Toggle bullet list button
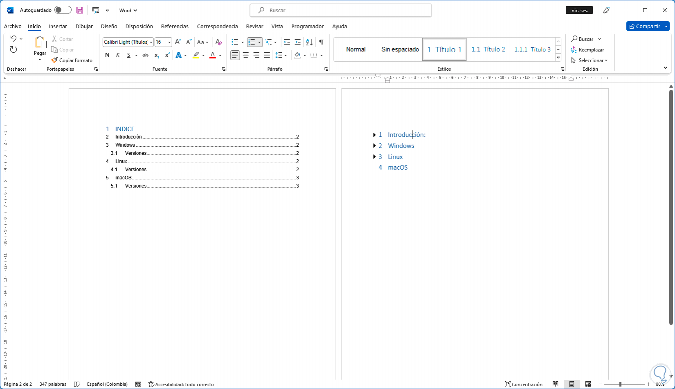This screenshot has width=675, height=389. click(235, 42)
